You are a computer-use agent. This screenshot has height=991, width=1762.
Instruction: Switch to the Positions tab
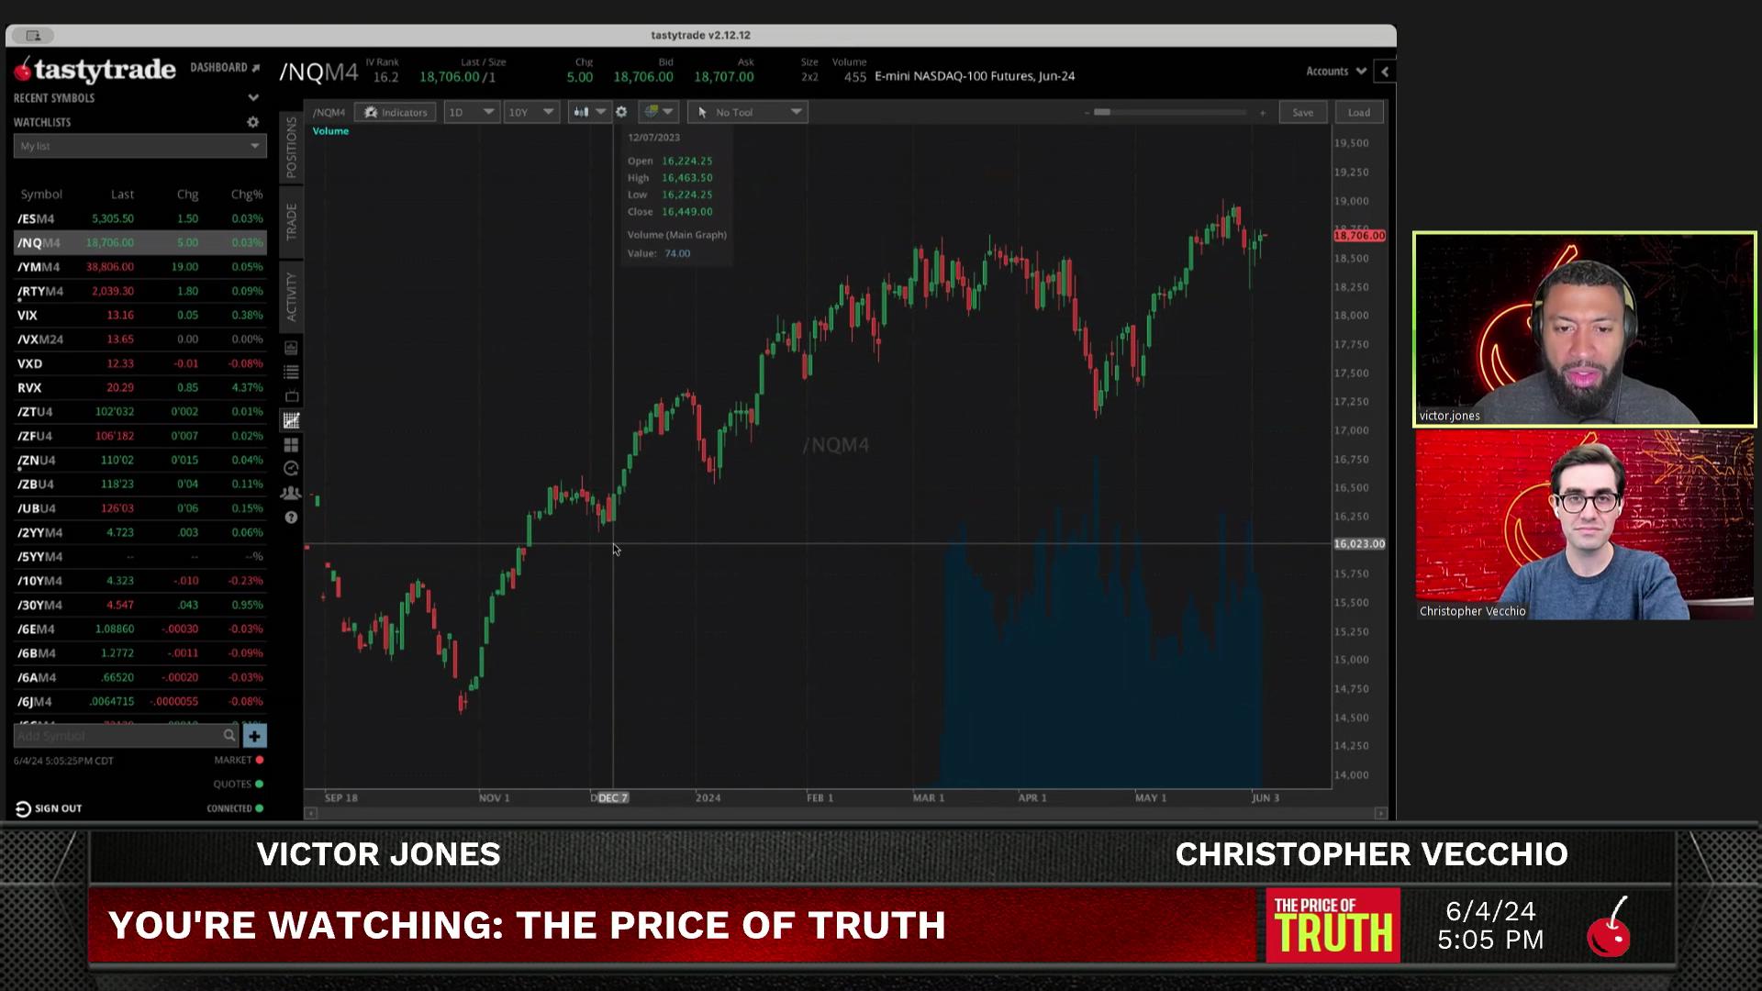coord(291,147)
